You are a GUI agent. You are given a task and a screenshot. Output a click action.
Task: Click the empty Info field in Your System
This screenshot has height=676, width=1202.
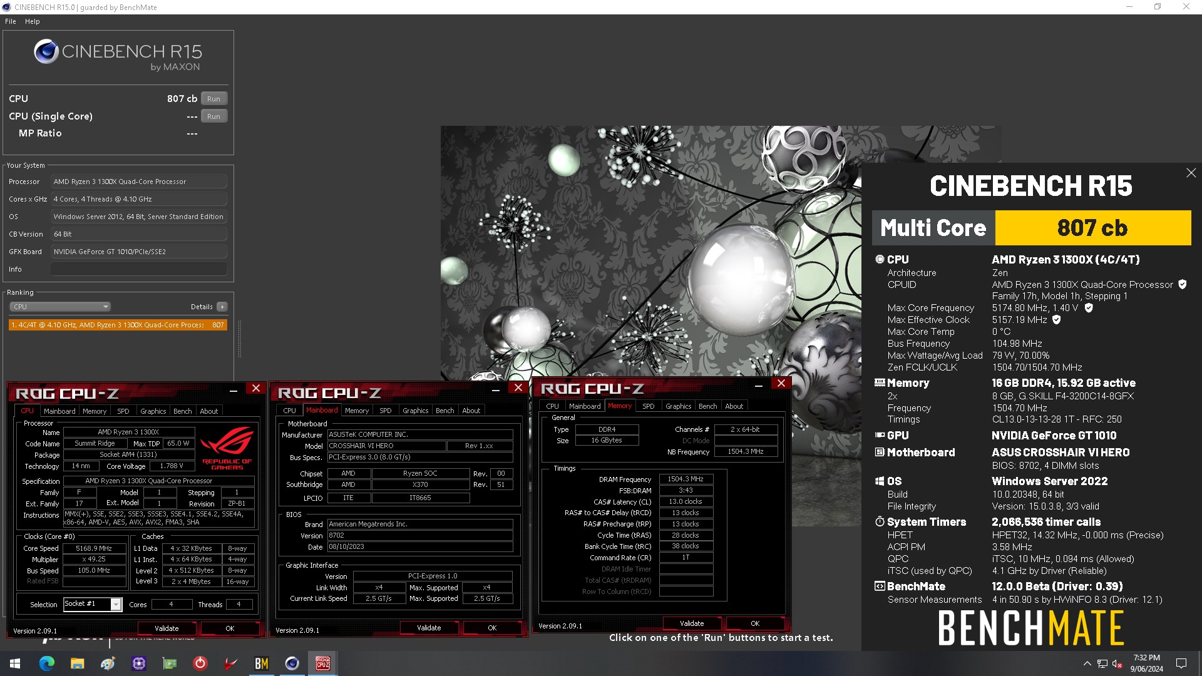(x=139, y=269)
